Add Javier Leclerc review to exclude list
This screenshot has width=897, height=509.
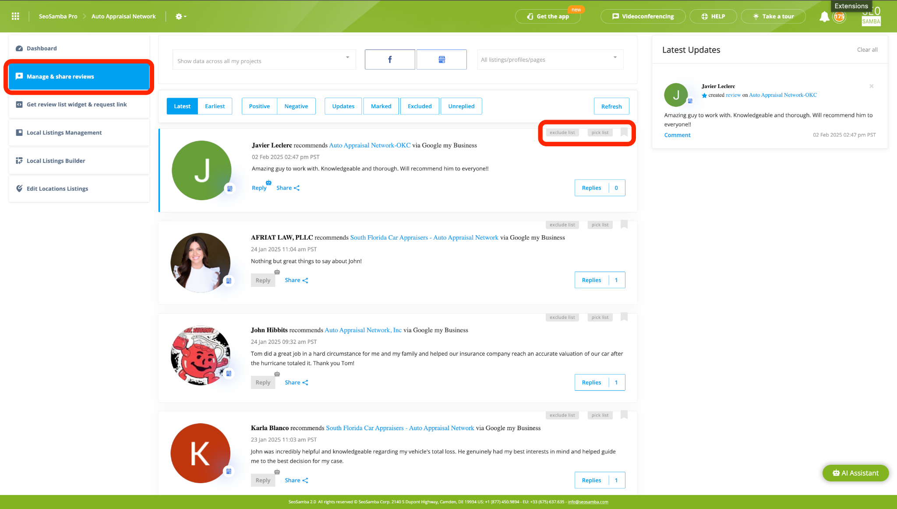562,132
